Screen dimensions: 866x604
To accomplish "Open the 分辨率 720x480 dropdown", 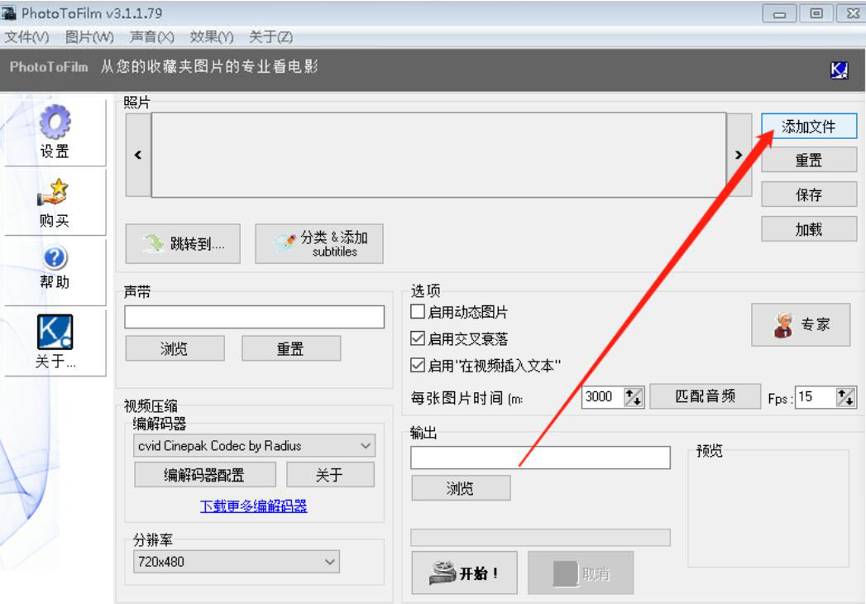I will click(237, 562).
